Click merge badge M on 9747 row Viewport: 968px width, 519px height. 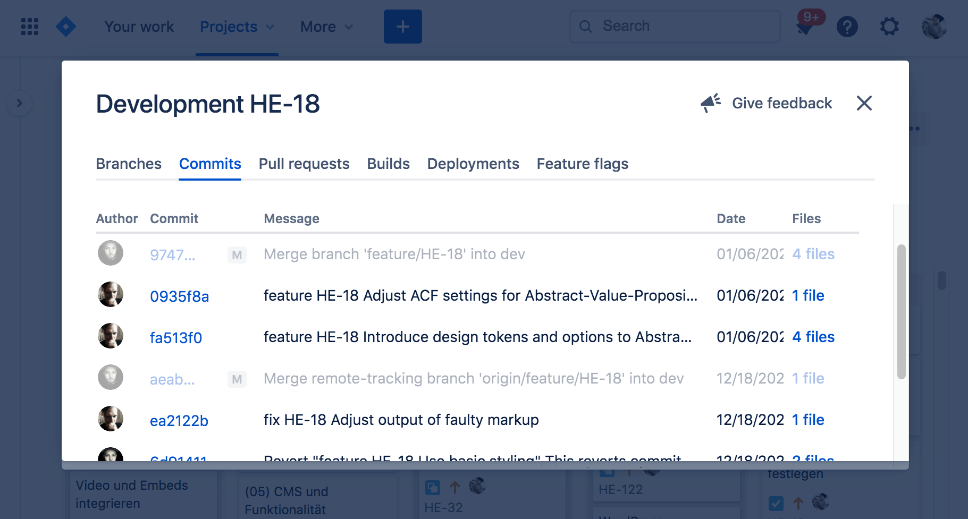tap(237, 255)
